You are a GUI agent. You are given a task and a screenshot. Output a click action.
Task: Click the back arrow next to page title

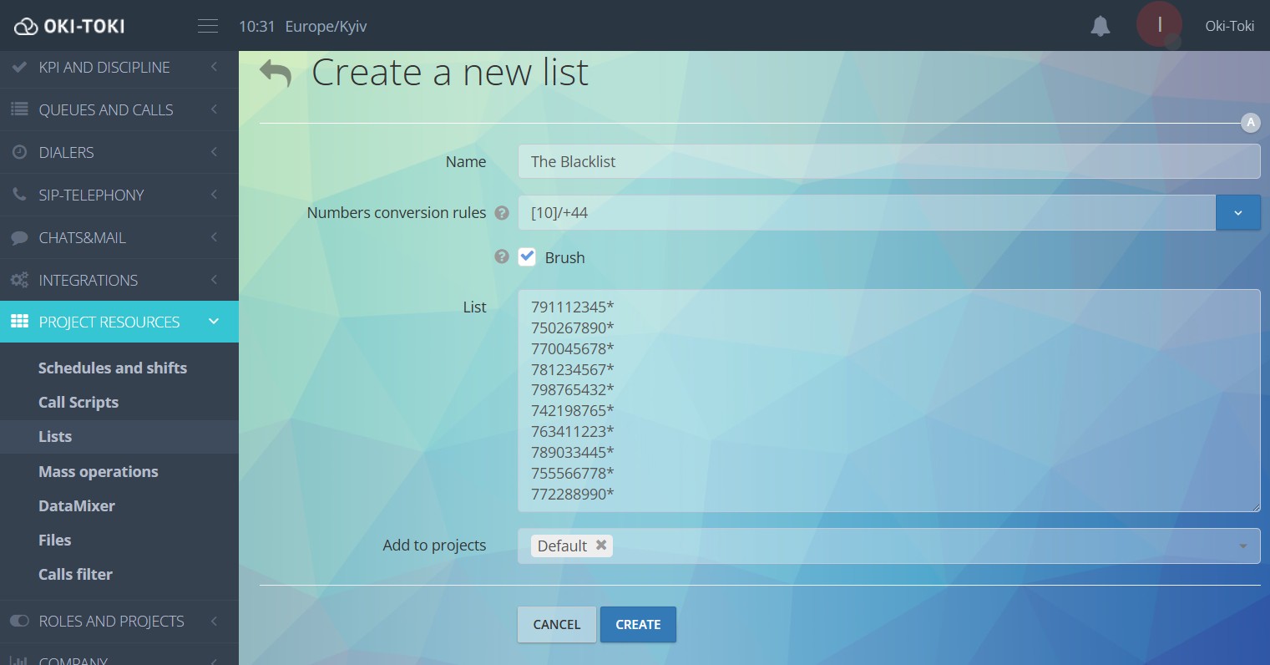[x=276, y=73]
